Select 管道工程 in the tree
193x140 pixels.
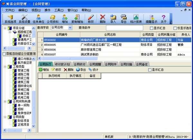point(23,70)
